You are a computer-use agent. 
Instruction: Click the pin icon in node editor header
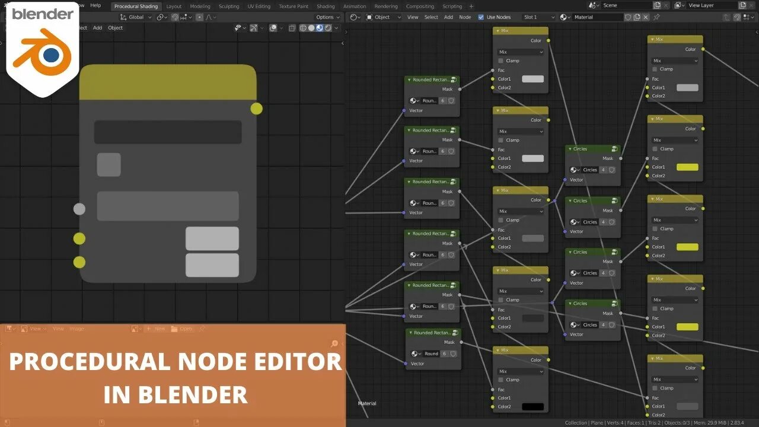tap(656, 17)
